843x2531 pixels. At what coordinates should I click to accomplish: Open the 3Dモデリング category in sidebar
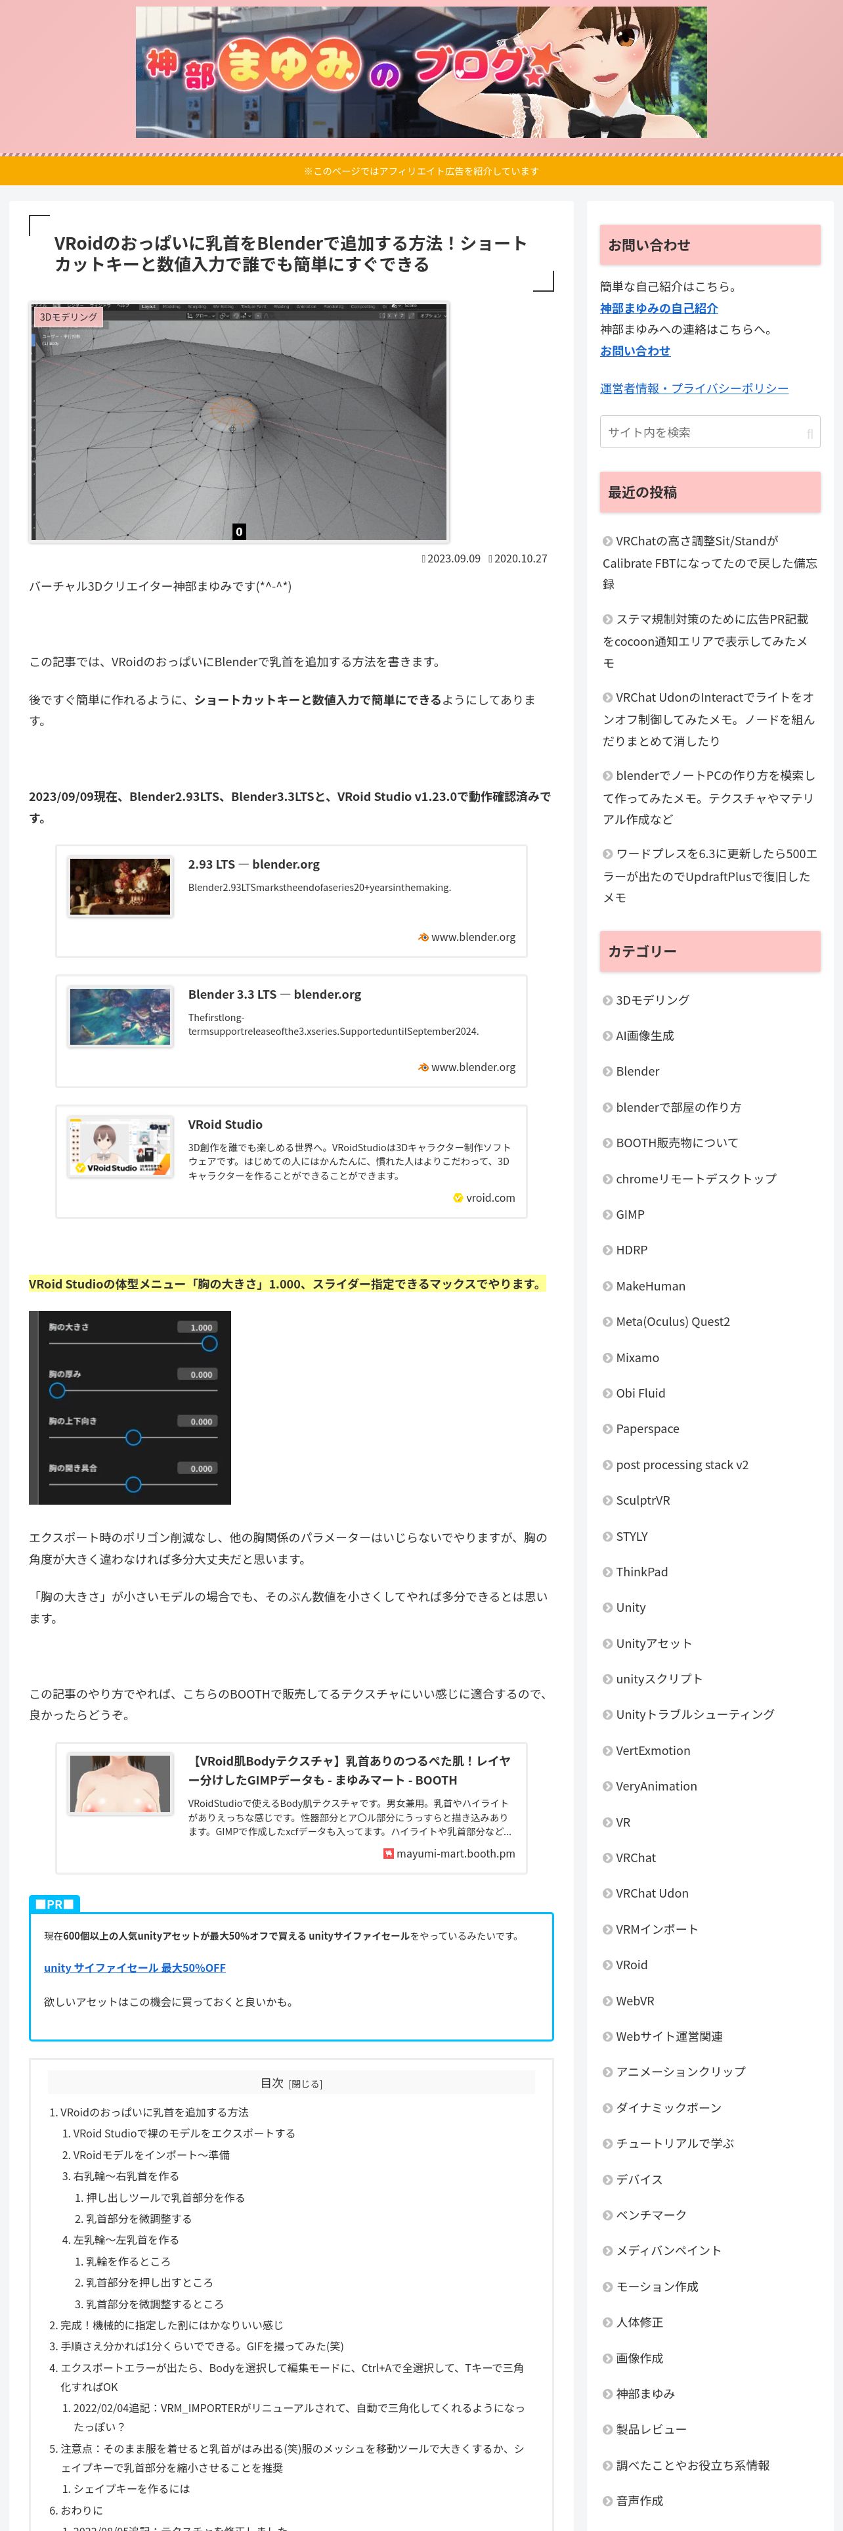[x=652, y=1000]
